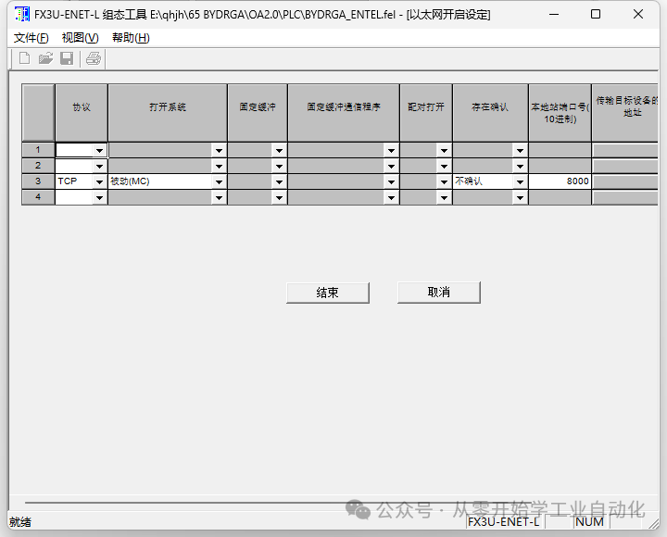Click the 结束 button
The height and width of the screenshot is (537, 667).
tap(328, 293)
